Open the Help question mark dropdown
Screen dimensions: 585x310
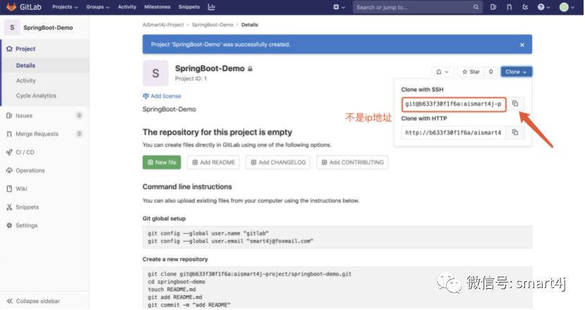(x=543, y=7)
